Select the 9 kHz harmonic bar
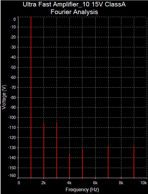148x194 pixels. 134,162
